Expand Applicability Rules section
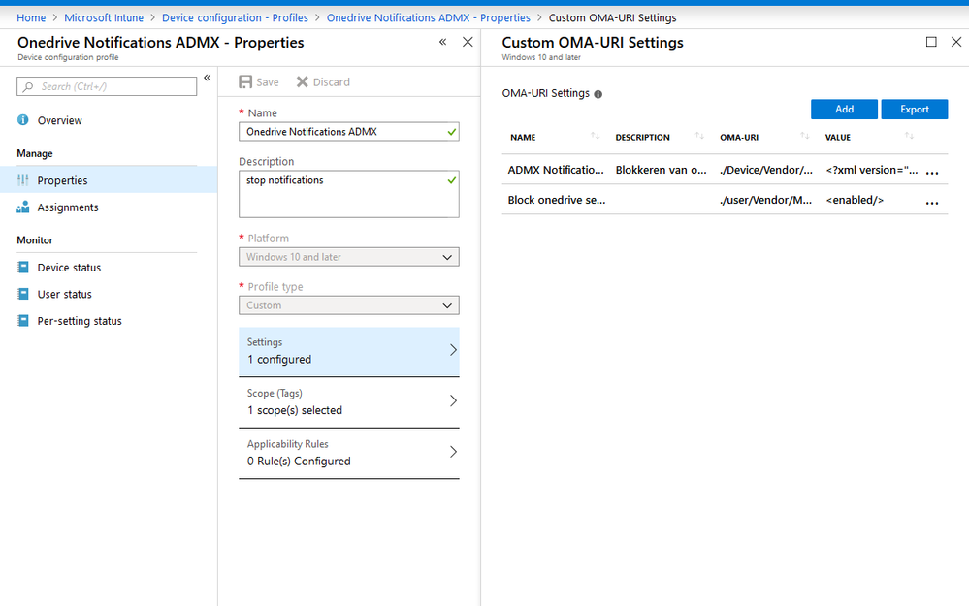 (349, 453)
